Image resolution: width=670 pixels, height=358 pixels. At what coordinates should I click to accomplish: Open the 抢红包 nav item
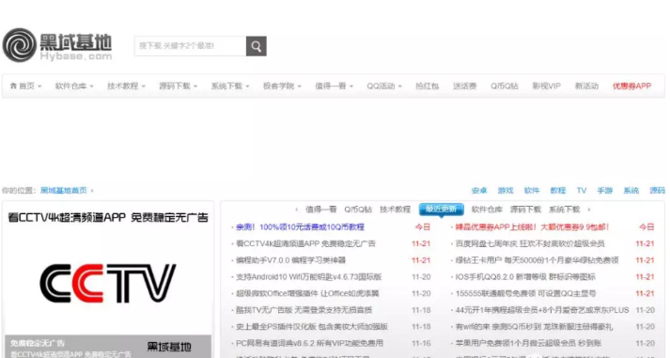(x=427, y=86)
